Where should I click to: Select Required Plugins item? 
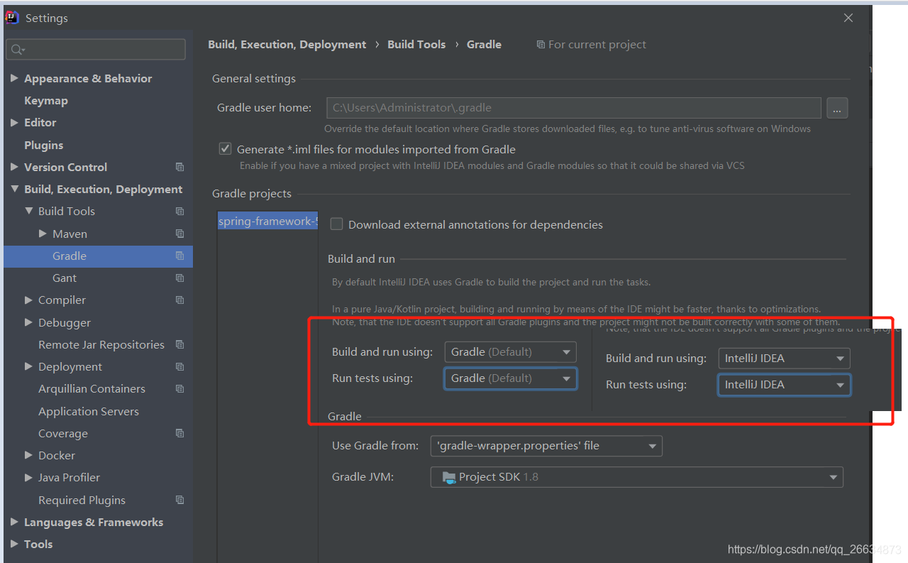pyautogui.click(x=82, y=500)
